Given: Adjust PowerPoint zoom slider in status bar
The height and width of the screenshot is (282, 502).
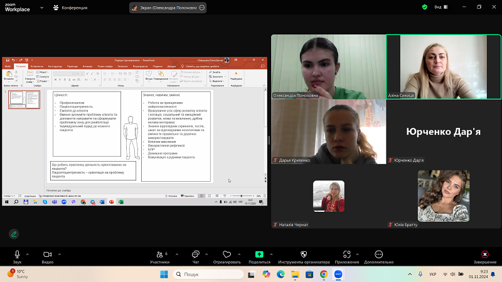Looking at the screenshot, I should click(x=242, y=196).
